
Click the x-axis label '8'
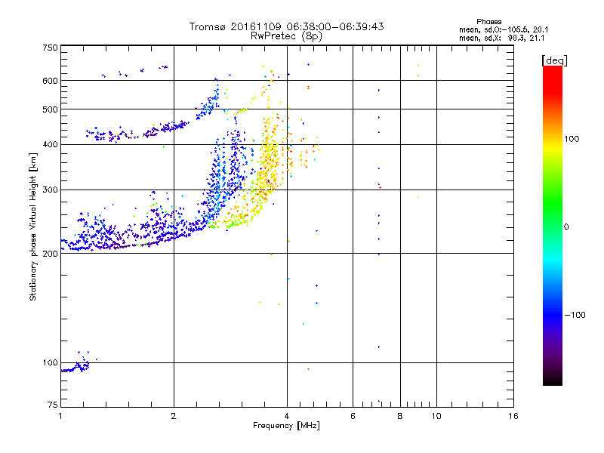tap(400, 416)
